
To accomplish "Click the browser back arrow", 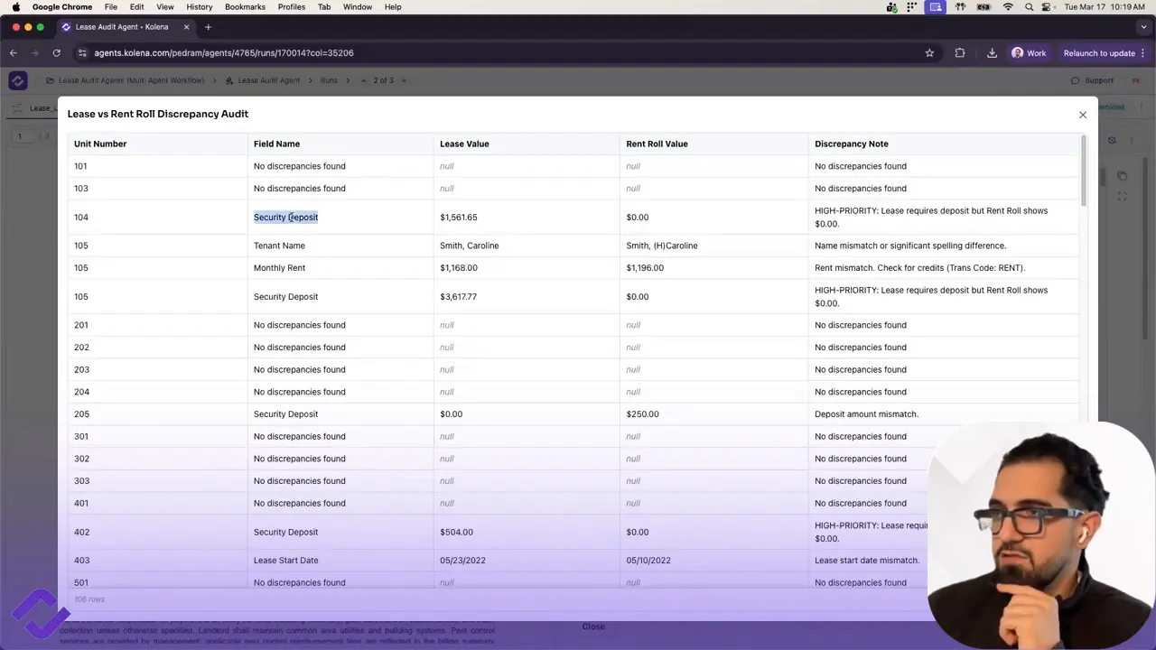I will [x=13, y=52].
